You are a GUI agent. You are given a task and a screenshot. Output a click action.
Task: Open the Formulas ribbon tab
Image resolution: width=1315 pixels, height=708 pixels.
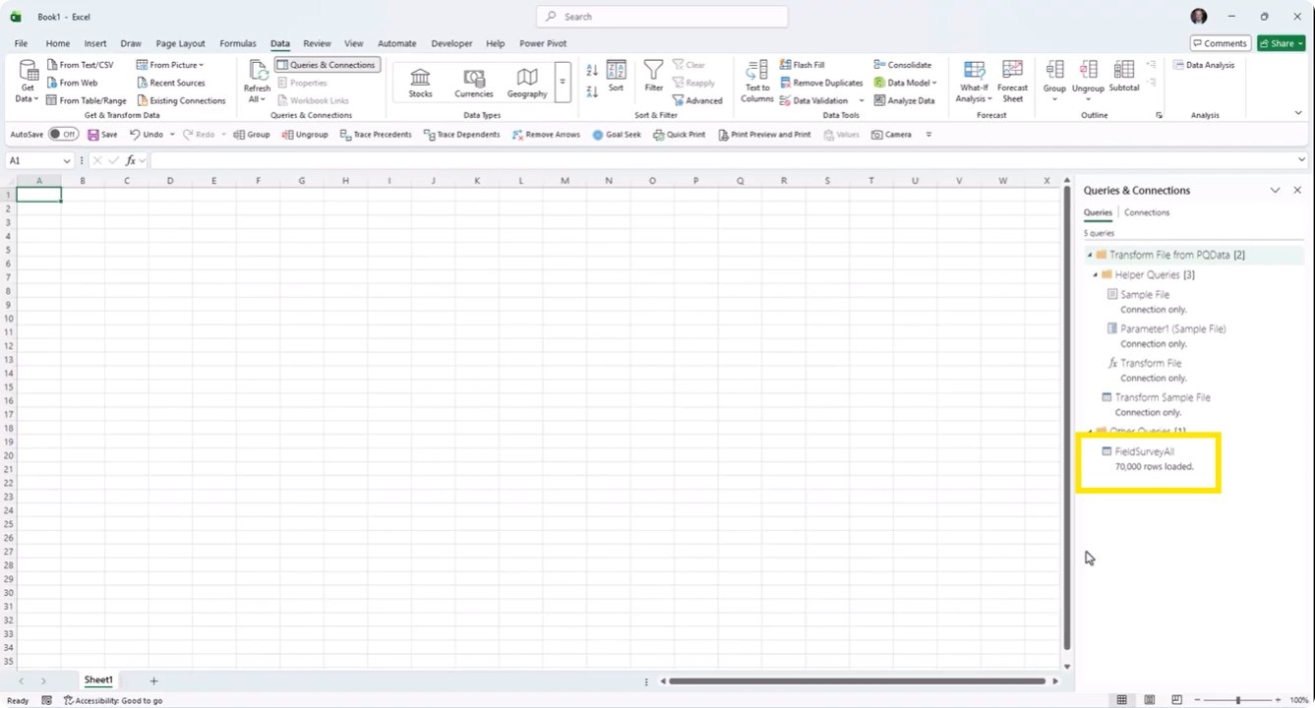(237, 43)
